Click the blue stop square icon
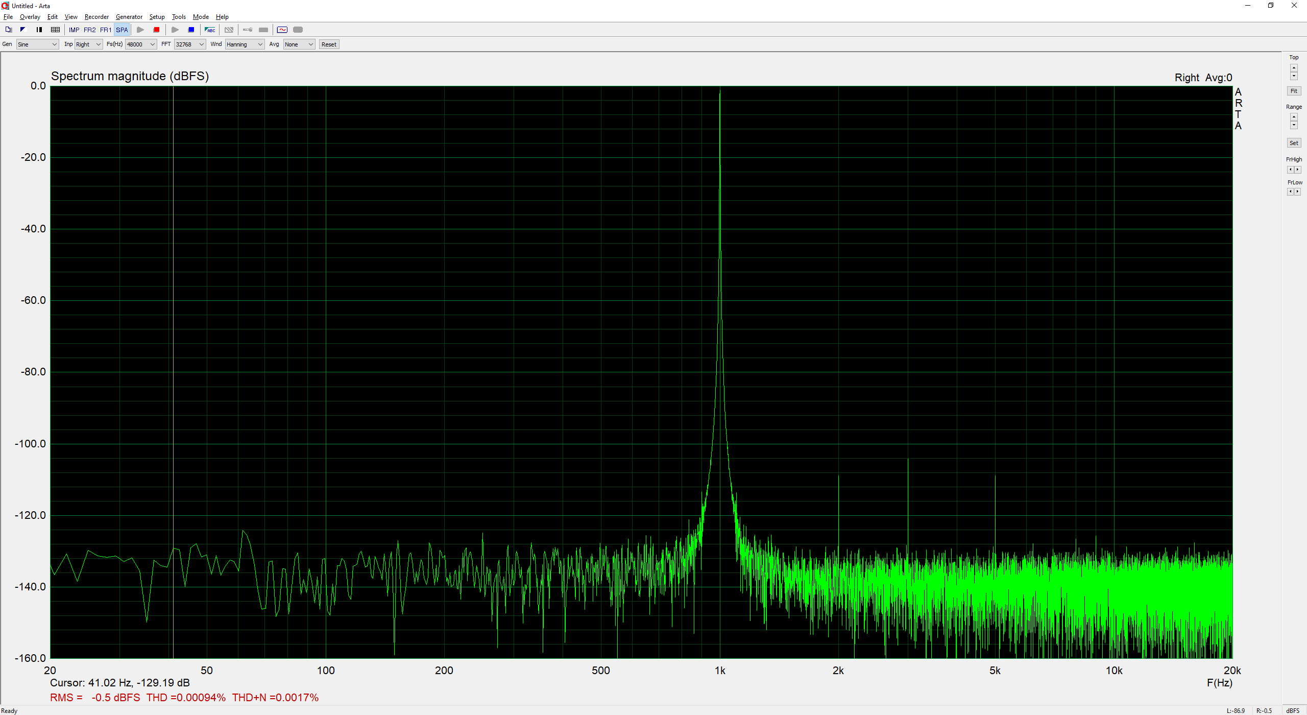Viewport: 1307px width, 715px height. coord(191,30)
